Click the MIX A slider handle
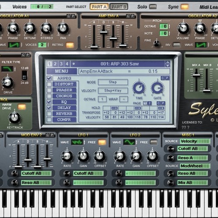218x218 pixels. 196,75
